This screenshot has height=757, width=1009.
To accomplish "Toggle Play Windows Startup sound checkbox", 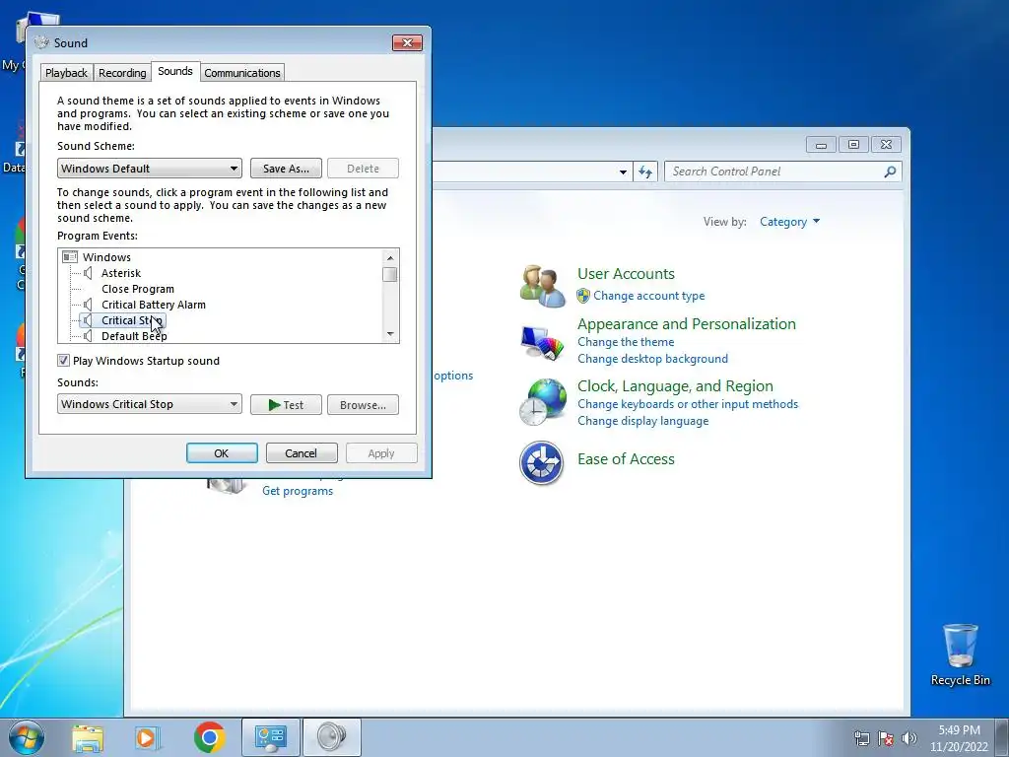I will 63,361.
